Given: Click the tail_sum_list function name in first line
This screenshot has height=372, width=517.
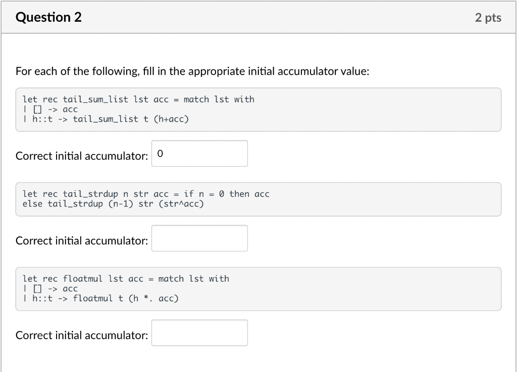Looking at the screenshot, I should [95, 99].
